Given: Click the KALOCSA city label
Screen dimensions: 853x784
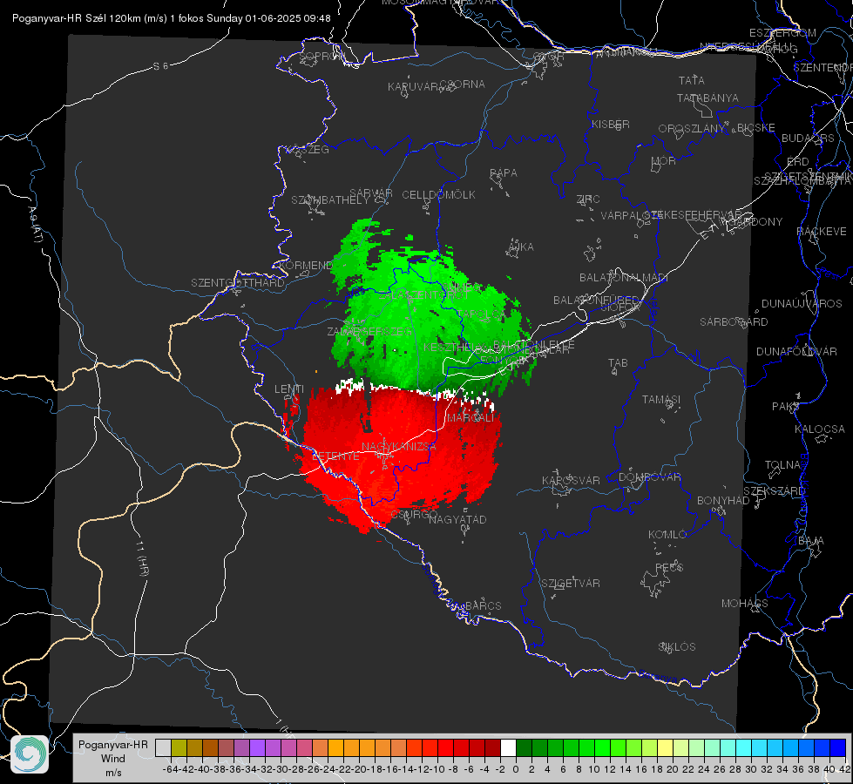Looking at the screenshot, I should coord(819,429).
